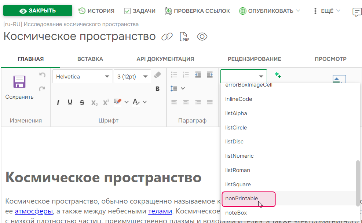Image resolution: width=362 pixels, height=223 pixels.
Task: Toggle underline formatting
Action: tap(70, 102)
